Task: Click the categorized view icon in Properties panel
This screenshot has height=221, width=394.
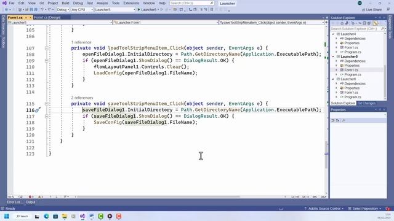Action: point(333,120)
